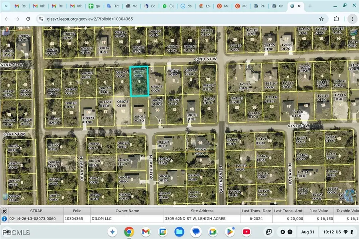Bookmark the GeoView page with the star icon
Viewport: 359px width, 239px height.
321,19
